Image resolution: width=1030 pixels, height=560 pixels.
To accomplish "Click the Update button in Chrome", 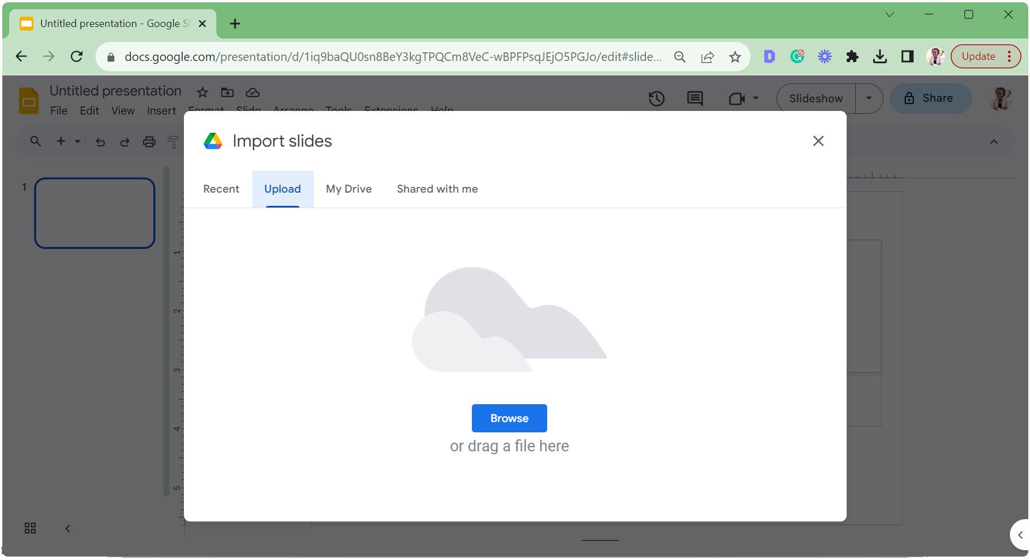I will pos(978,56).
